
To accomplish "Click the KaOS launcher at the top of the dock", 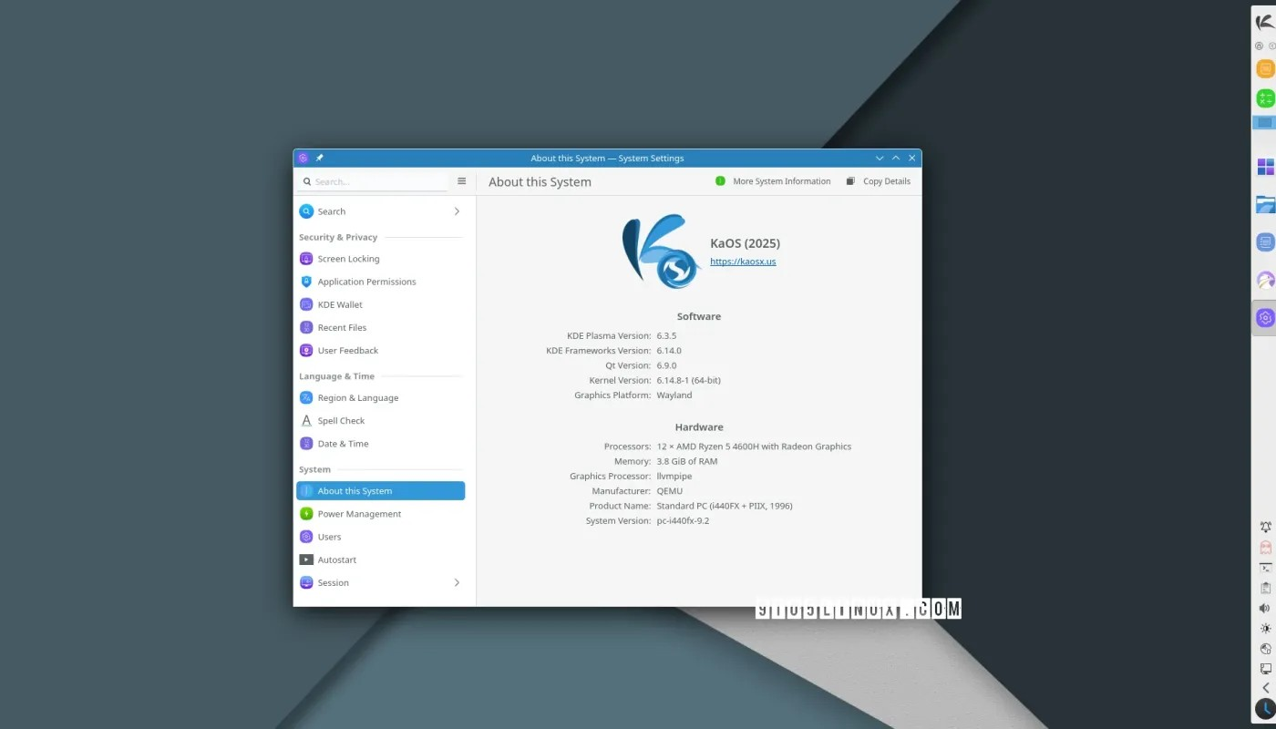I will (x=1264, y=23).
